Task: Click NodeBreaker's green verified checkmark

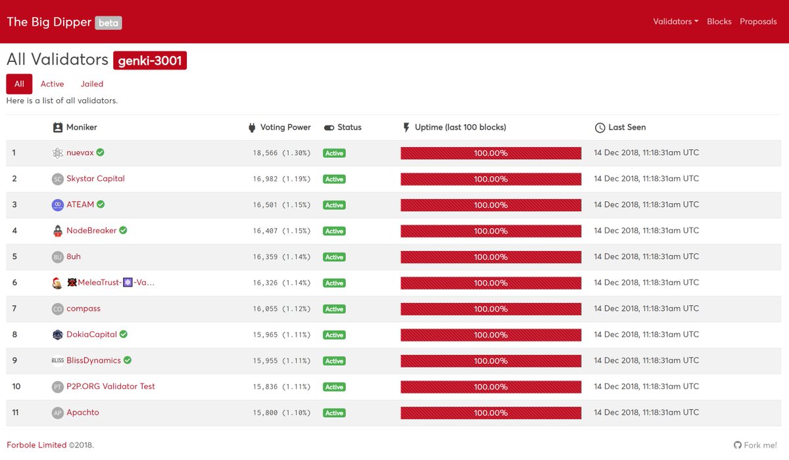Action: tap(123, 230)
